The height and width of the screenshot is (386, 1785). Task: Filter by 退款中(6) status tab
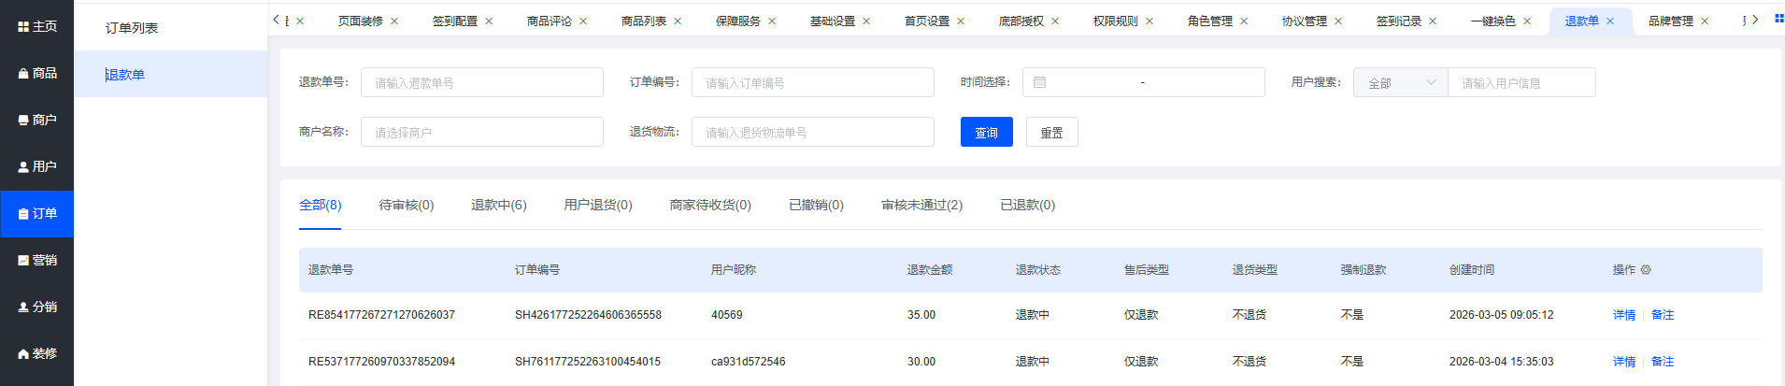pos(499,205)
